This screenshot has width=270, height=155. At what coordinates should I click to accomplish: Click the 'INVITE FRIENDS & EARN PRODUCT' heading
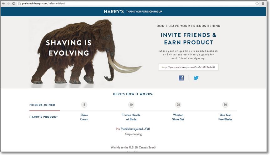pos(188,39)
